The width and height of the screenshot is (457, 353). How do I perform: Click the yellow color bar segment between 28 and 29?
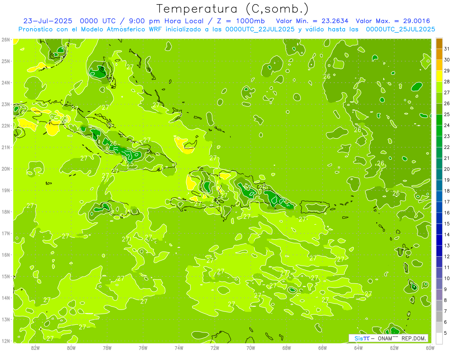click(439, 76)
